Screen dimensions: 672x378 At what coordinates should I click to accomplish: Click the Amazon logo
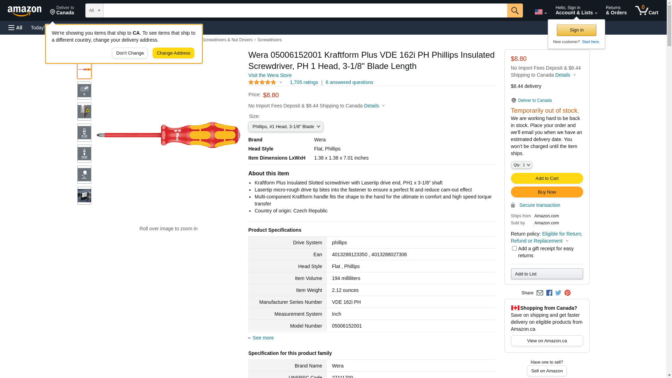coord(24,11)
